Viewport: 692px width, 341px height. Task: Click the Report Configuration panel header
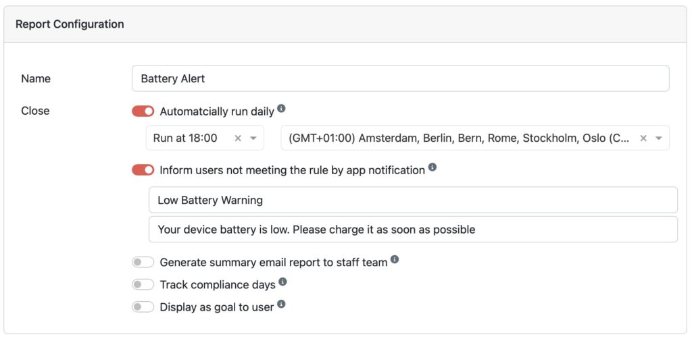[70, 24]
